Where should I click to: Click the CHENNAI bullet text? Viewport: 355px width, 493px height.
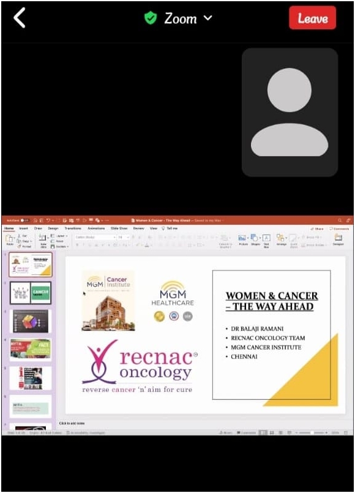tap(244, 356)
